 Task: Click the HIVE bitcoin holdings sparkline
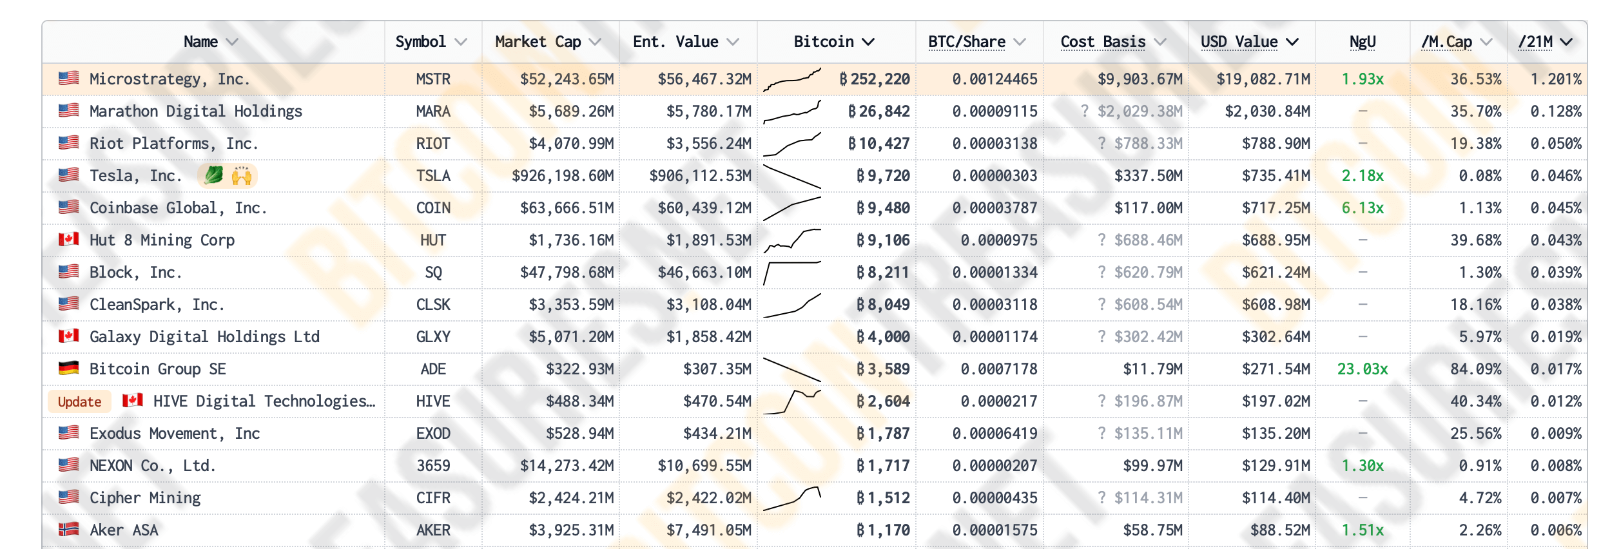792,401
